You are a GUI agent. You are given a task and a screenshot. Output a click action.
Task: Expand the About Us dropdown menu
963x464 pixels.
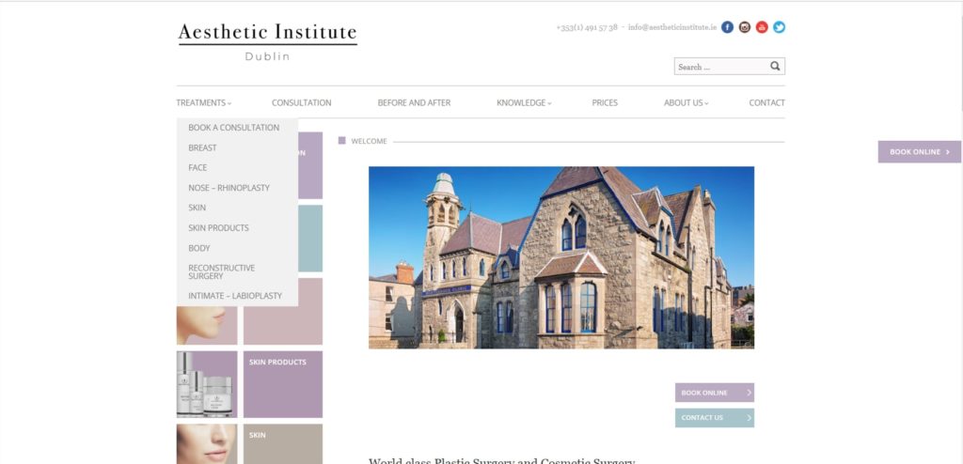[x=686, y=103]
